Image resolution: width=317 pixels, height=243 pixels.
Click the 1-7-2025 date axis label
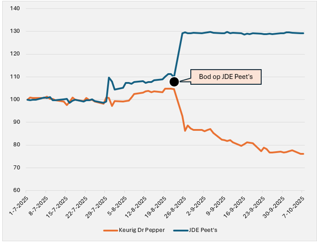click(20, 204)
